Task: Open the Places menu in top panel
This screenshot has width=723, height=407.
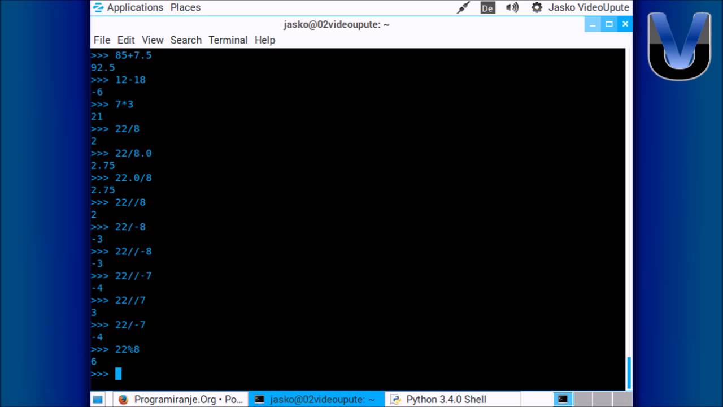Action: [185, 7]
